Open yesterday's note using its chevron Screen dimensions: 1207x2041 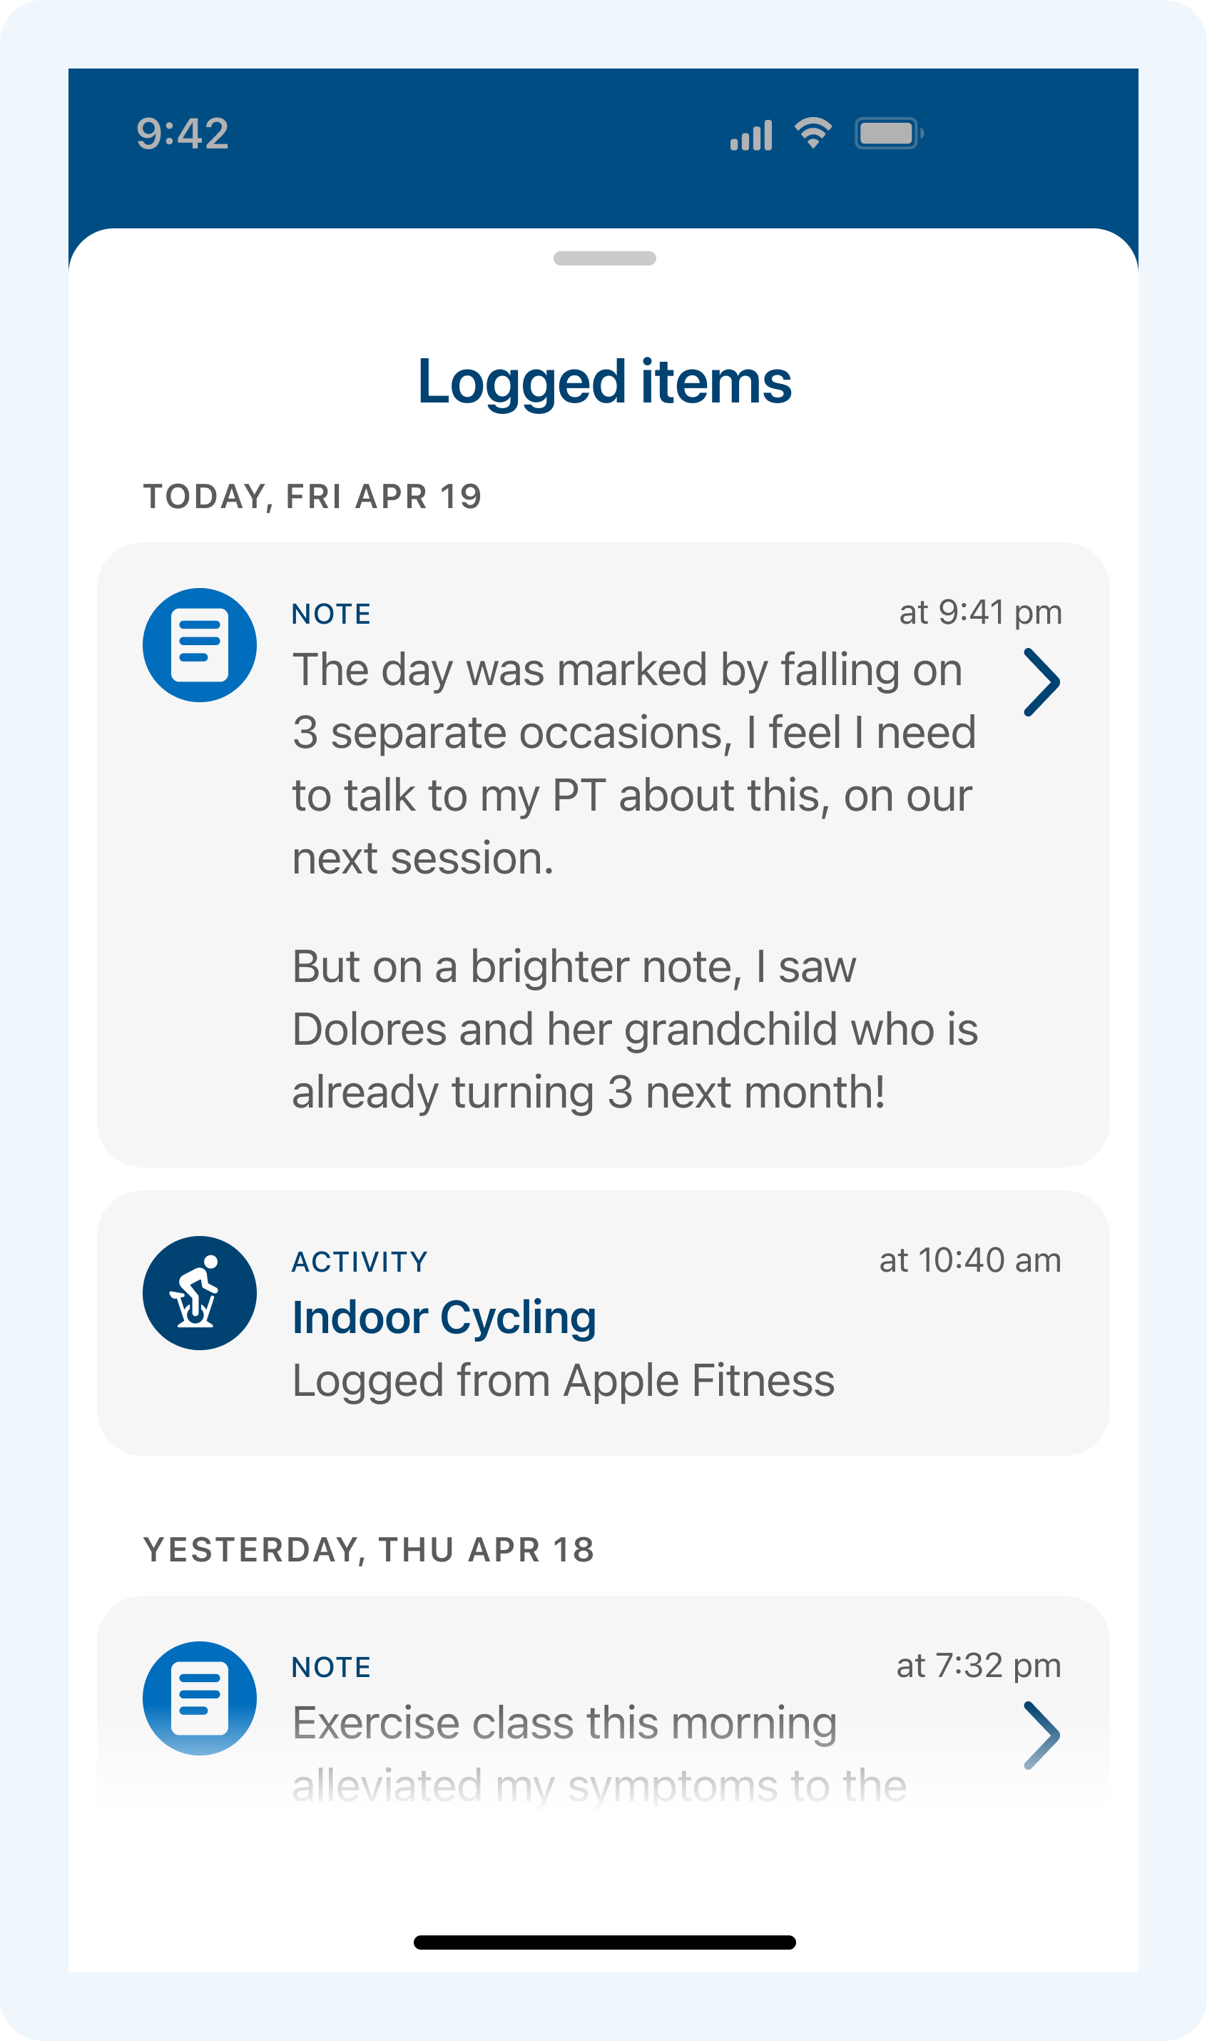1041,1735
